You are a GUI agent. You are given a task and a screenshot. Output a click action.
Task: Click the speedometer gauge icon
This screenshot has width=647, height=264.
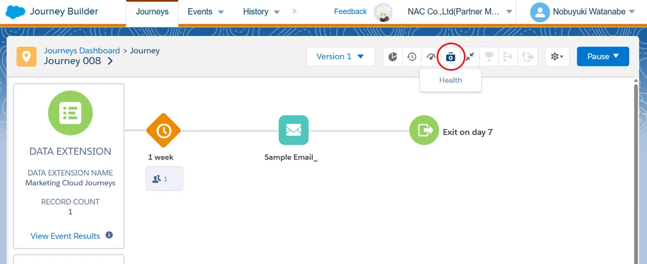tap(431, 57)
